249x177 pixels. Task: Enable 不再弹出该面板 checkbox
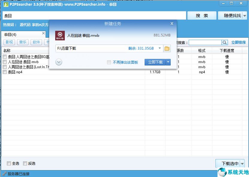(x=109, y=62)
